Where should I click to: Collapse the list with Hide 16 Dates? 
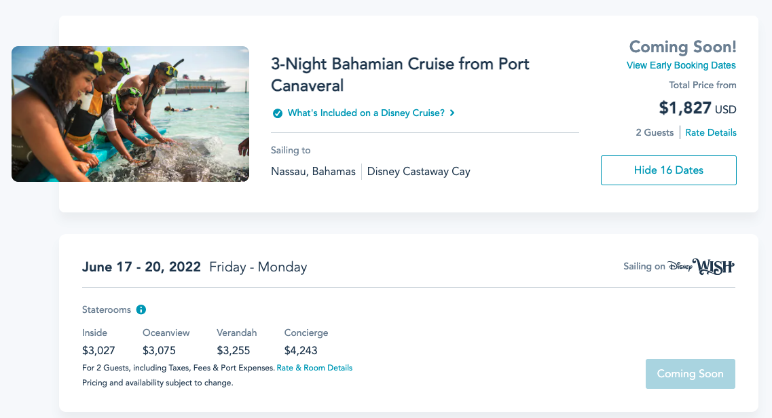(668, 170)
